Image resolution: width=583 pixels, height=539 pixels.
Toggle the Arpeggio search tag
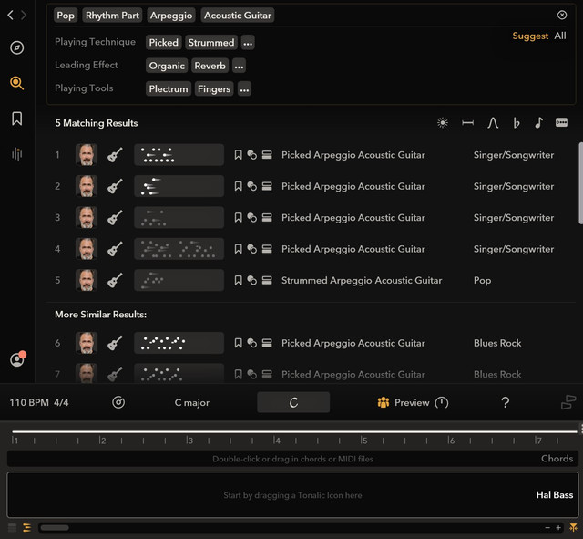coord(171,16)
